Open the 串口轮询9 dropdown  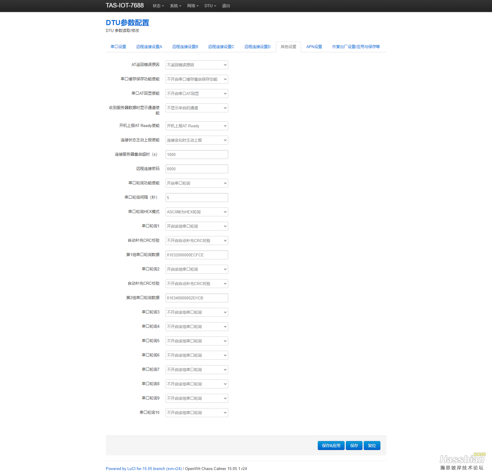pos(197,398)
